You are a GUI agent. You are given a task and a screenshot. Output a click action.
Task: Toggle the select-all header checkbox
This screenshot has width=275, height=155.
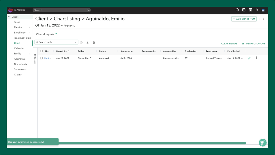point(42,51)
